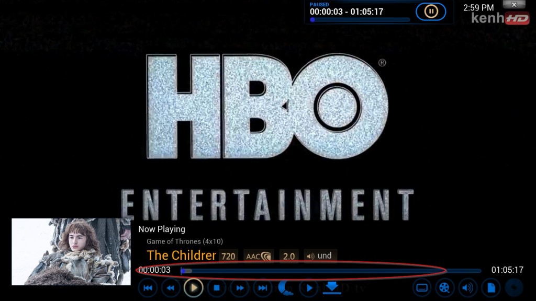Click '00:00:03 - 01:05:17' time readout
This screenshot has height=301, width=536.
click(x=347, y=11)
